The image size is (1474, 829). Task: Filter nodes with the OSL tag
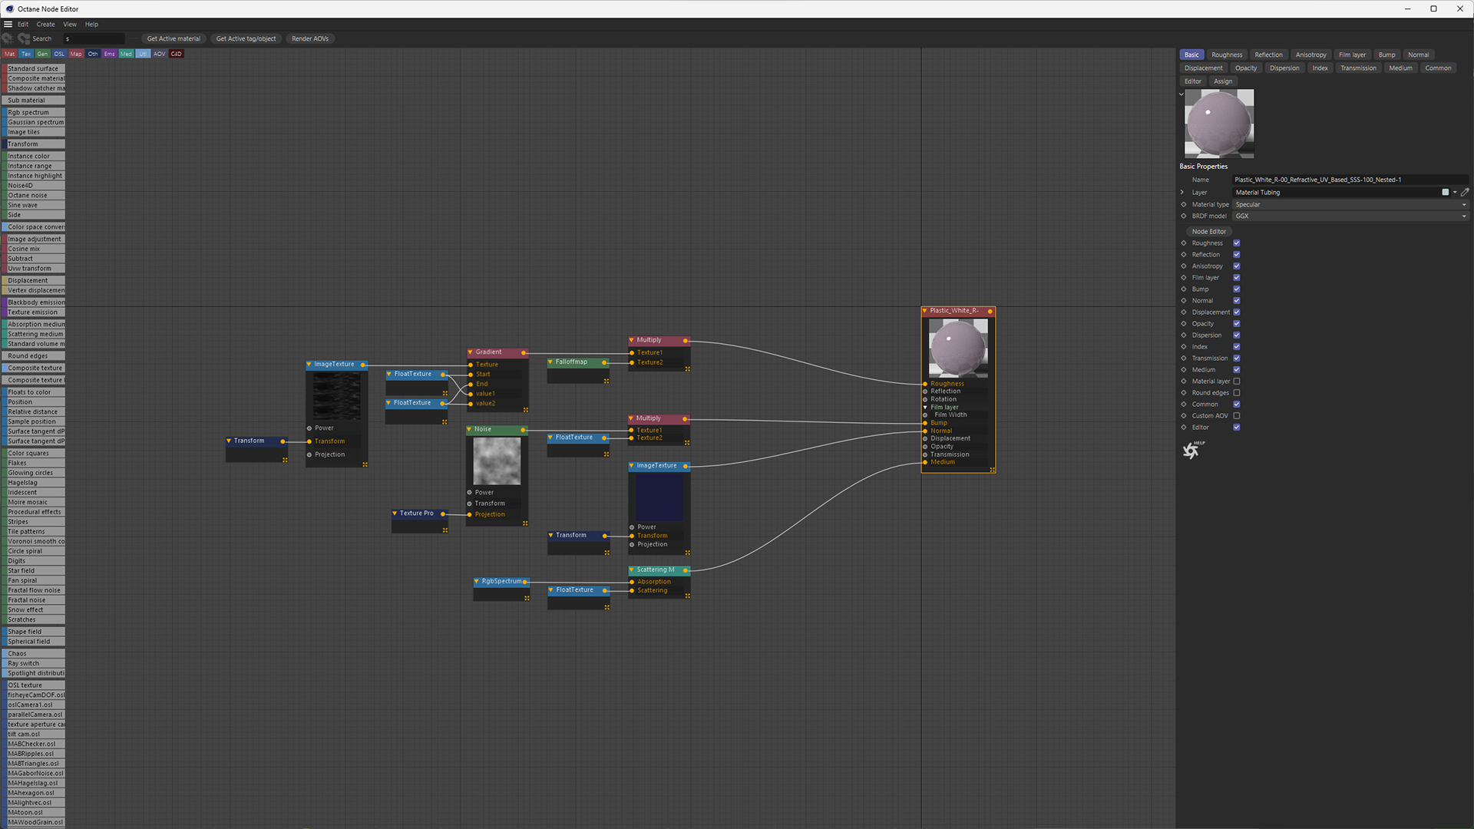pyautogui.click(x=59, y=54)
